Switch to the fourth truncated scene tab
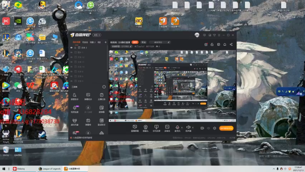305x172 pixels. [99, 42]
